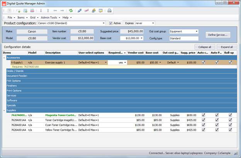The image size is (241, 158).
Task: Click the move up arrow icon
Action: pos(48,10)
